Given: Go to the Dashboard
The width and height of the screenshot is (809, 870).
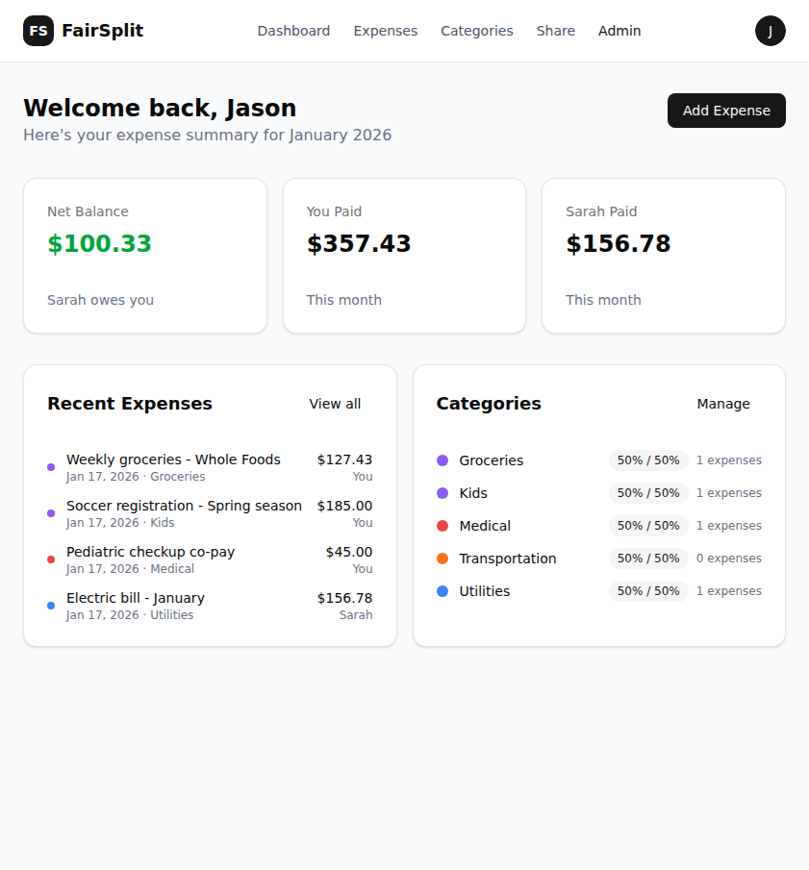Looking at the screenshot, I should click(x=293, y=31).
